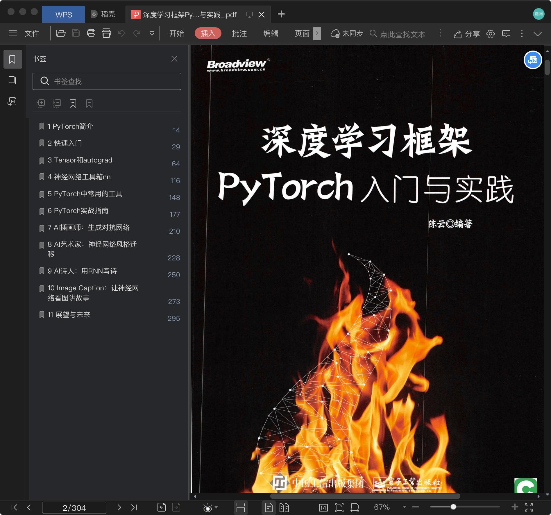This screenshot has width=551, height=515.
Task: Open the 批注 tab
Action: point(239,33)
